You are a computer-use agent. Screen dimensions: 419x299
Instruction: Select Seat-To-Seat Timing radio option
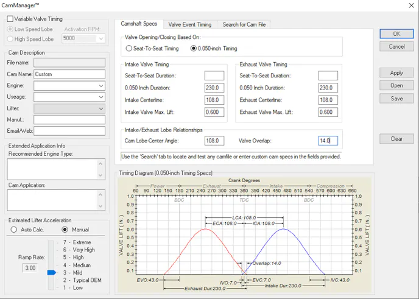coord(129,49)
